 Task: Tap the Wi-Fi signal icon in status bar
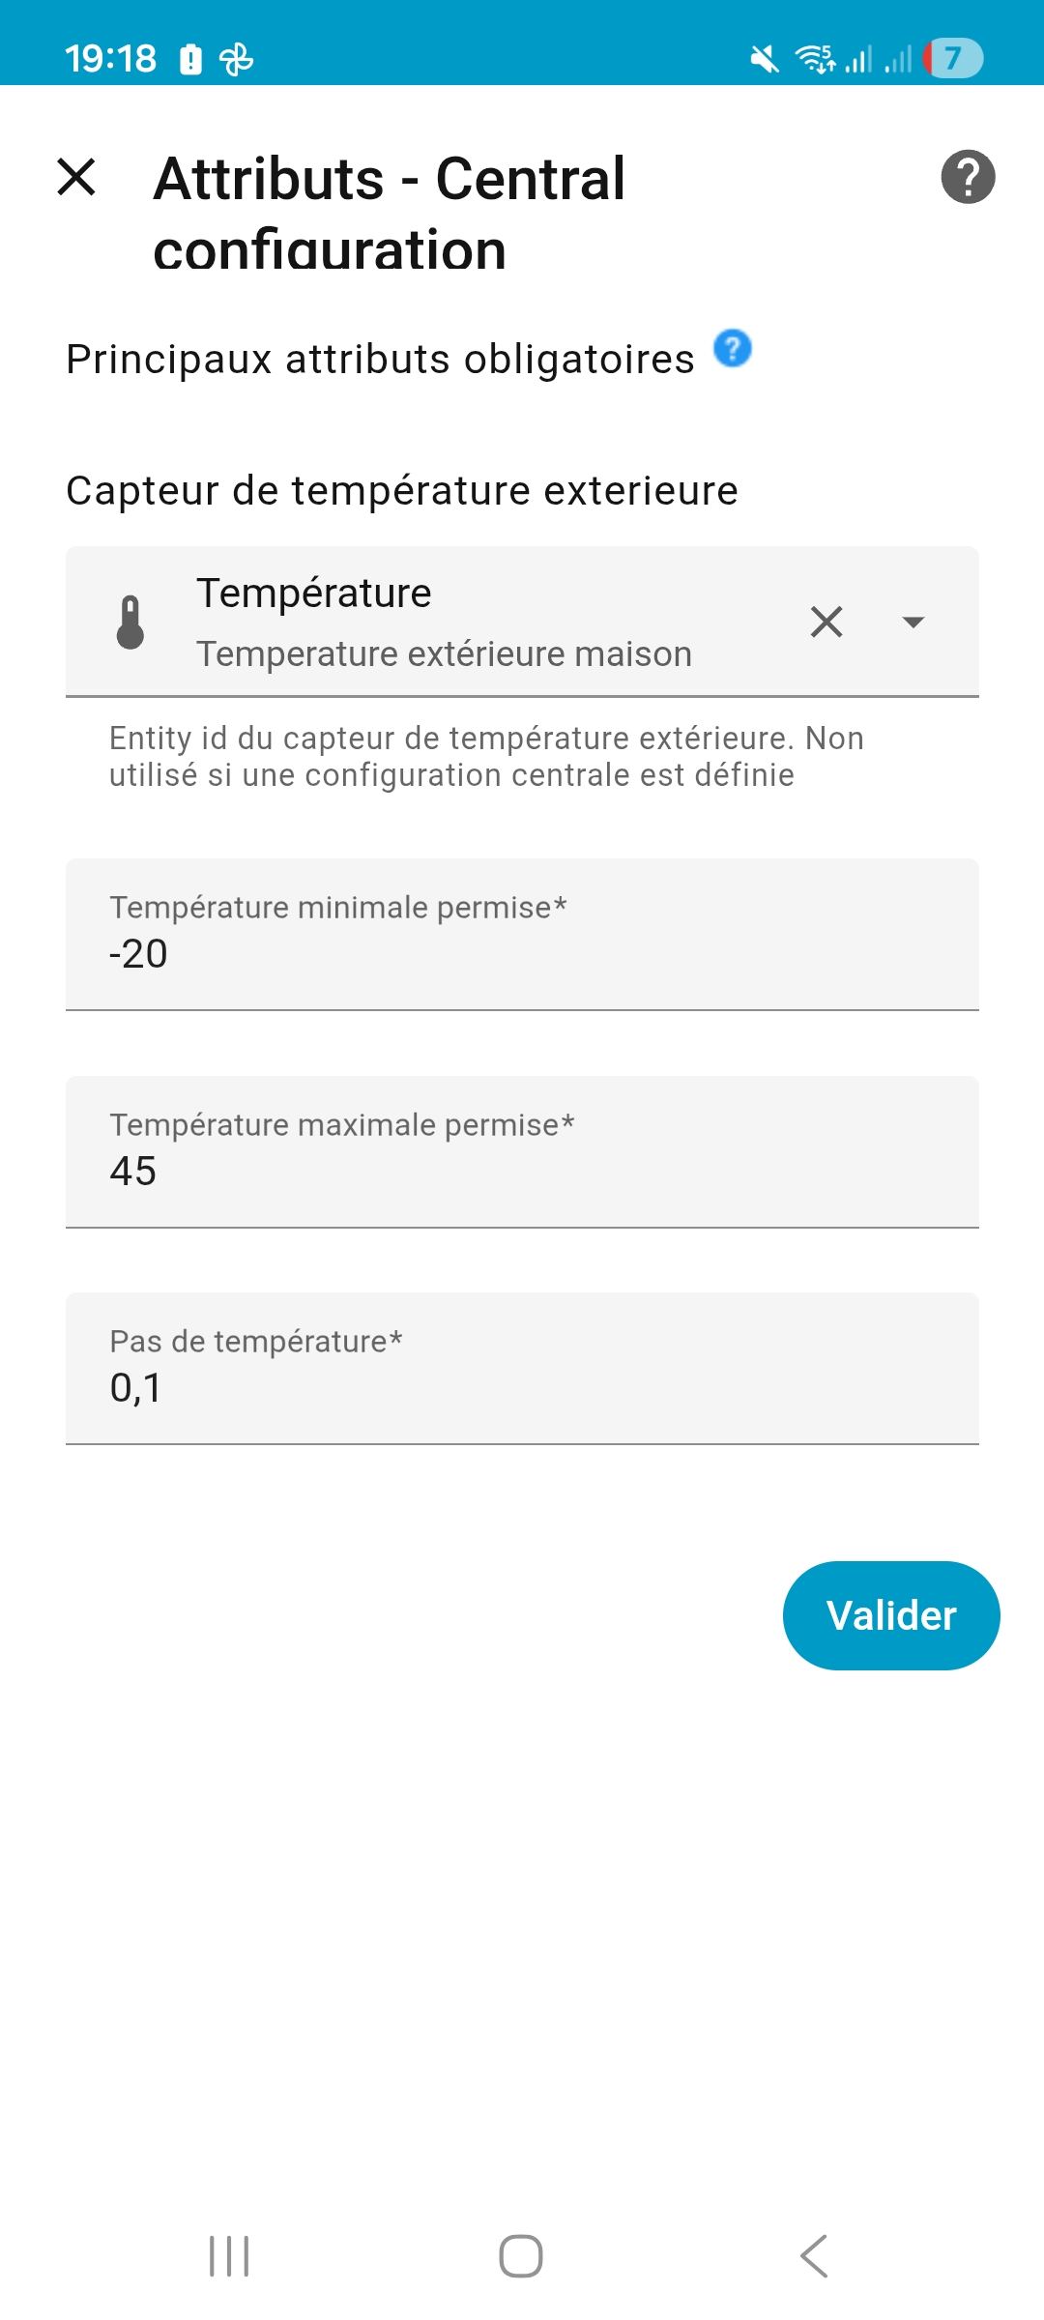(815, 60)
